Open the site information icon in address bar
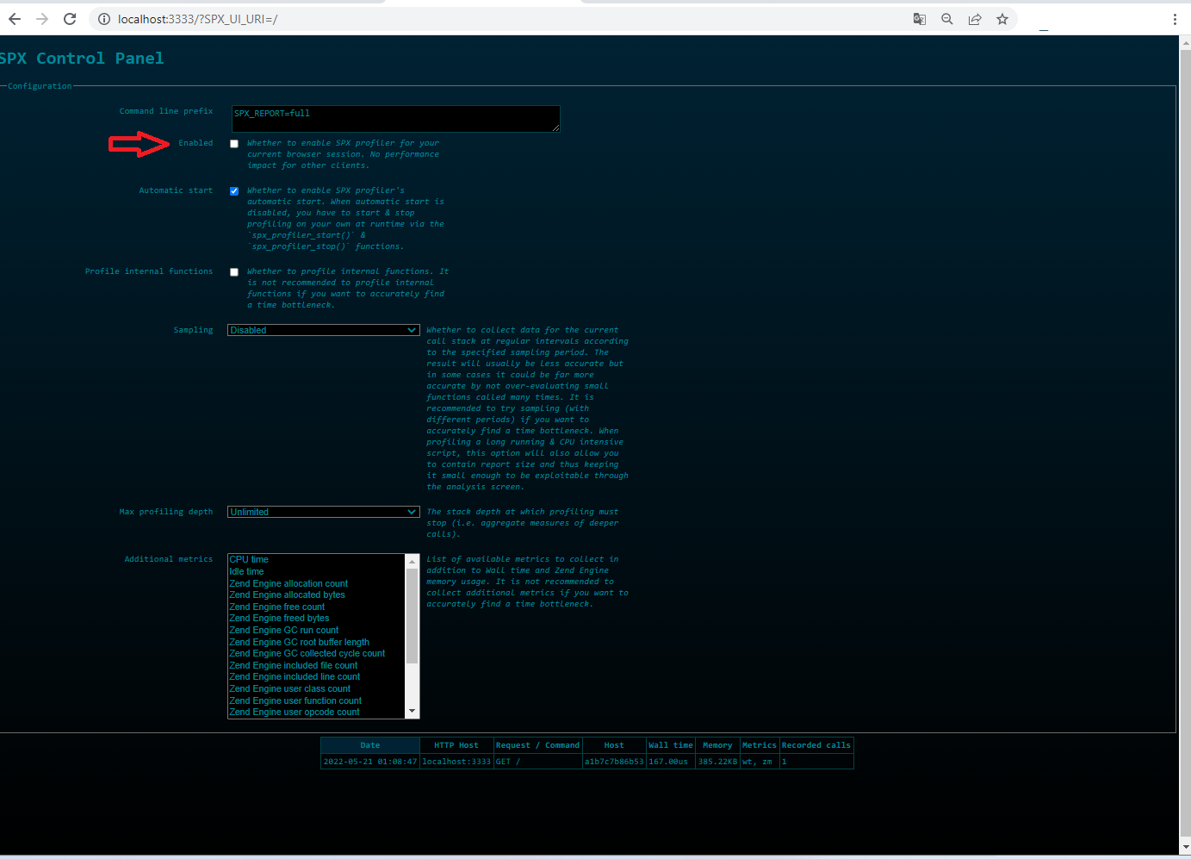Image resolution: width=1191 pixels, height=859 pixels. [x=104, y=19]
